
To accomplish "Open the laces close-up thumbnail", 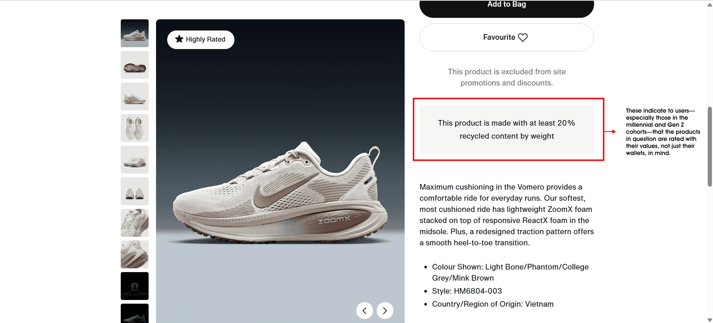I will 135,223.
